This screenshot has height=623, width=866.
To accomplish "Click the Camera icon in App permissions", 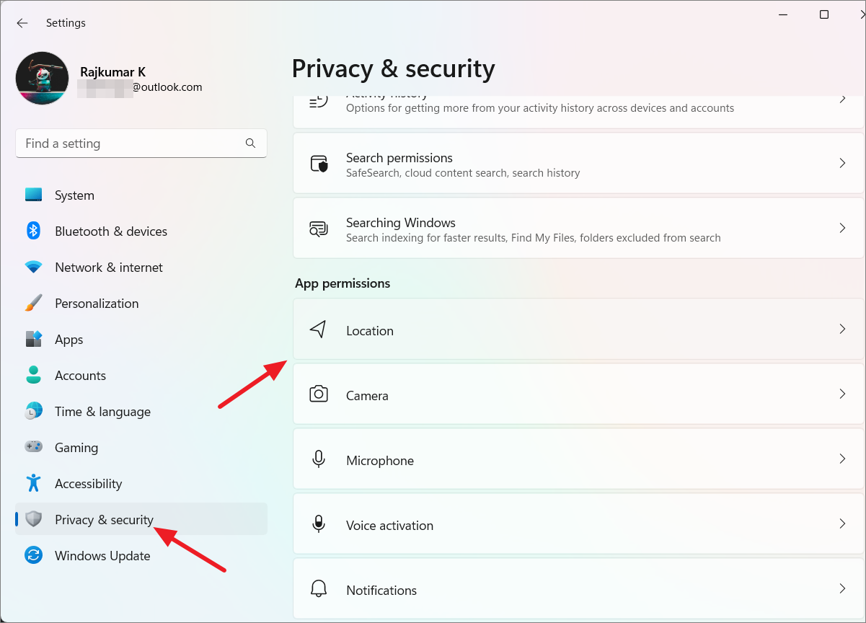I will (x=319, y=394).
